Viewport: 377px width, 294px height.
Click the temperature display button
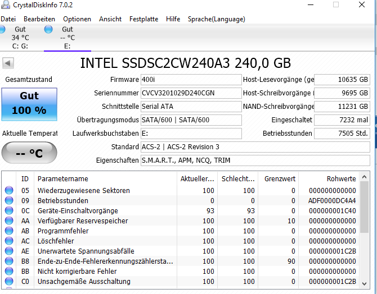[x=29, y=153]
